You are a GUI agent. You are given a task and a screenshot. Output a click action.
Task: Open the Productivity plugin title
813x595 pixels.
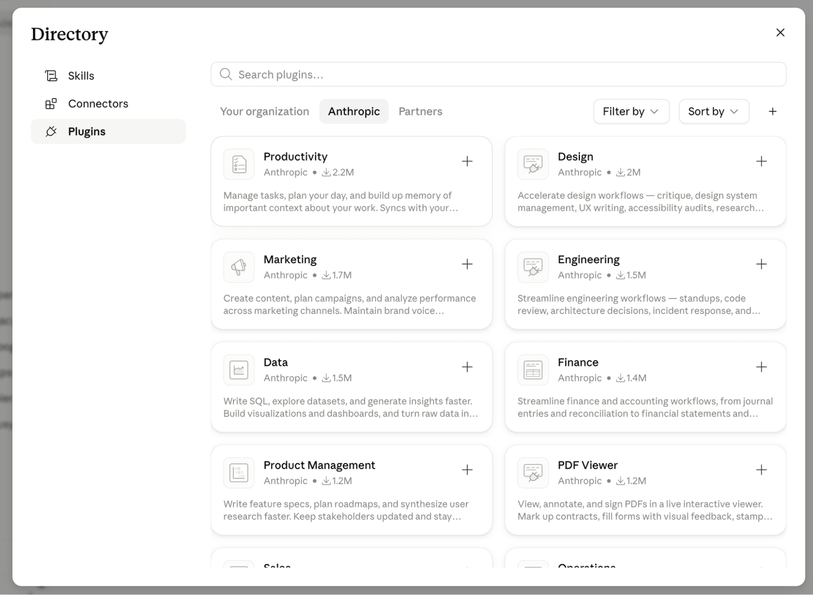296,156
